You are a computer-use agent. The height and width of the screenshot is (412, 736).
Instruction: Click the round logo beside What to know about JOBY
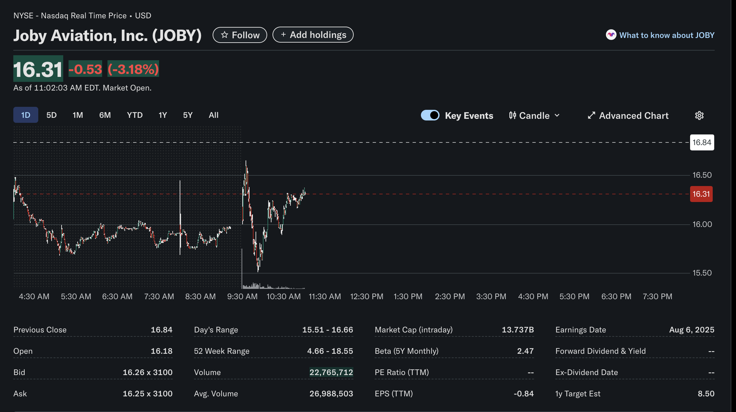(611, 35)
